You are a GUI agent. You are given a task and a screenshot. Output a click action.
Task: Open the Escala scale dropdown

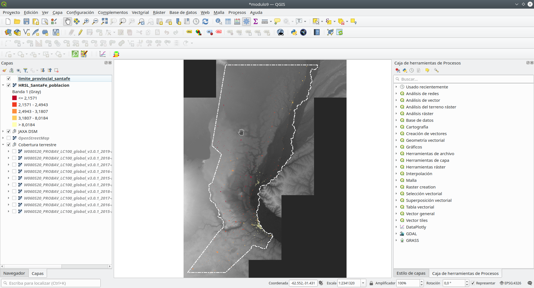click(x=363, y=283)
